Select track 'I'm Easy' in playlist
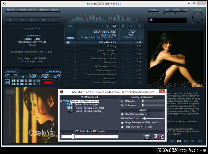This screenshot has height=154, width=208. coord(104,46)
